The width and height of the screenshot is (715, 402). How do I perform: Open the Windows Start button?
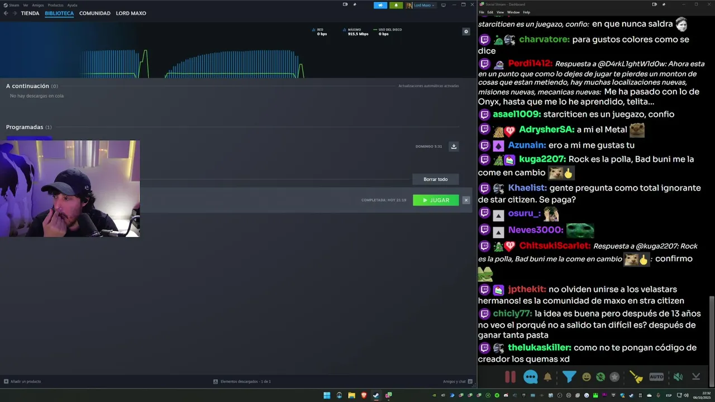tap(327, 395)
